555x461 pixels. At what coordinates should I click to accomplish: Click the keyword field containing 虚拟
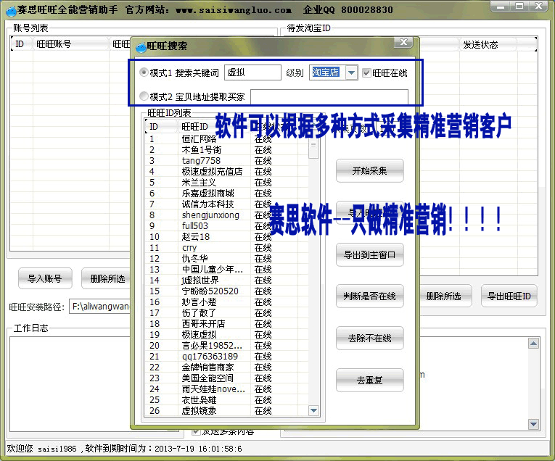(252, 72)
